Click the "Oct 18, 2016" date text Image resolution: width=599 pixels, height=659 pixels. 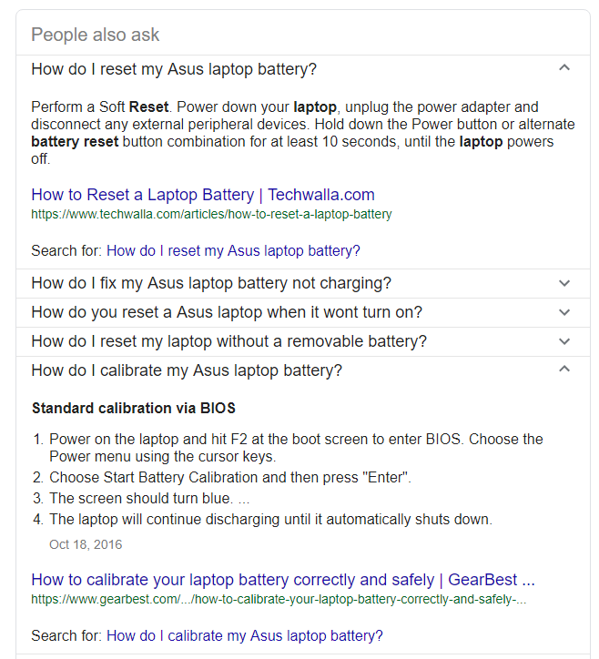[x=86, y=544]
